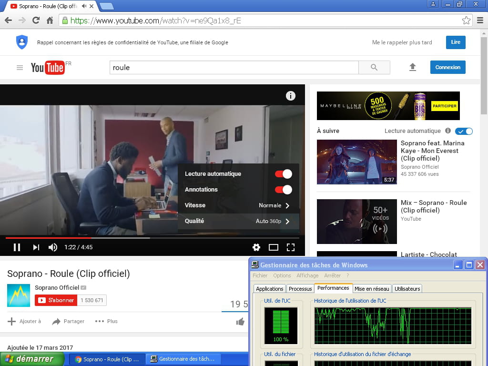Open the Soprano Officiel channel name link
This screenshot has width=488, height=366.
coord(57,287)
